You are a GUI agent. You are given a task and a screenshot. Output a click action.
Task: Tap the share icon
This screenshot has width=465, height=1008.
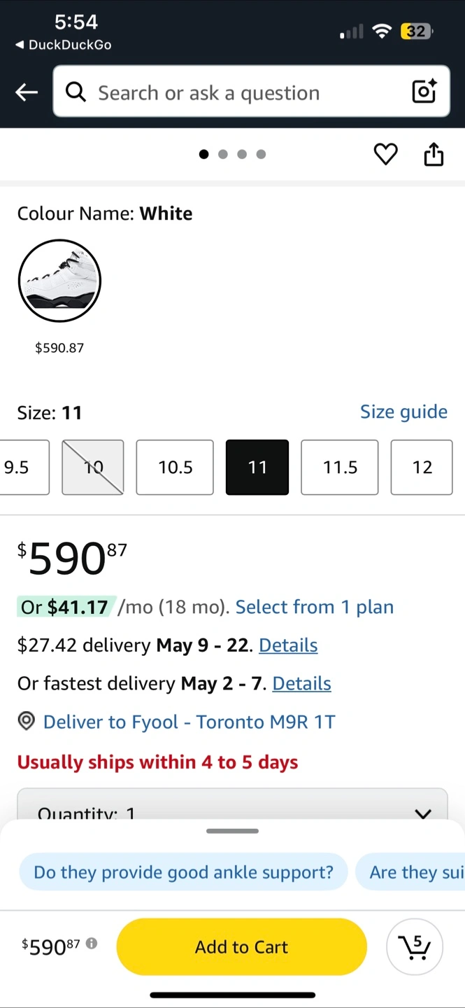(x=434, y=154)
